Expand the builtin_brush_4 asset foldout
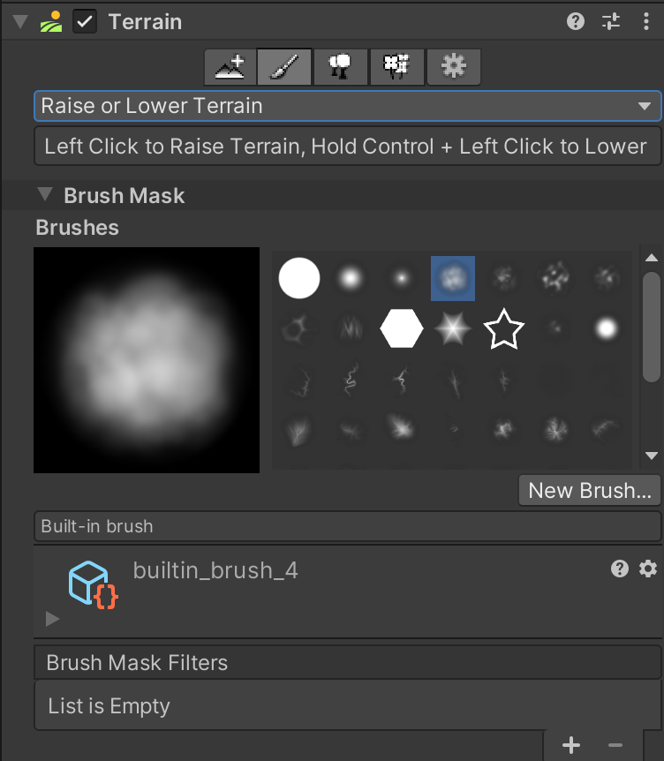The image size is (664, 761). (52, 619)
